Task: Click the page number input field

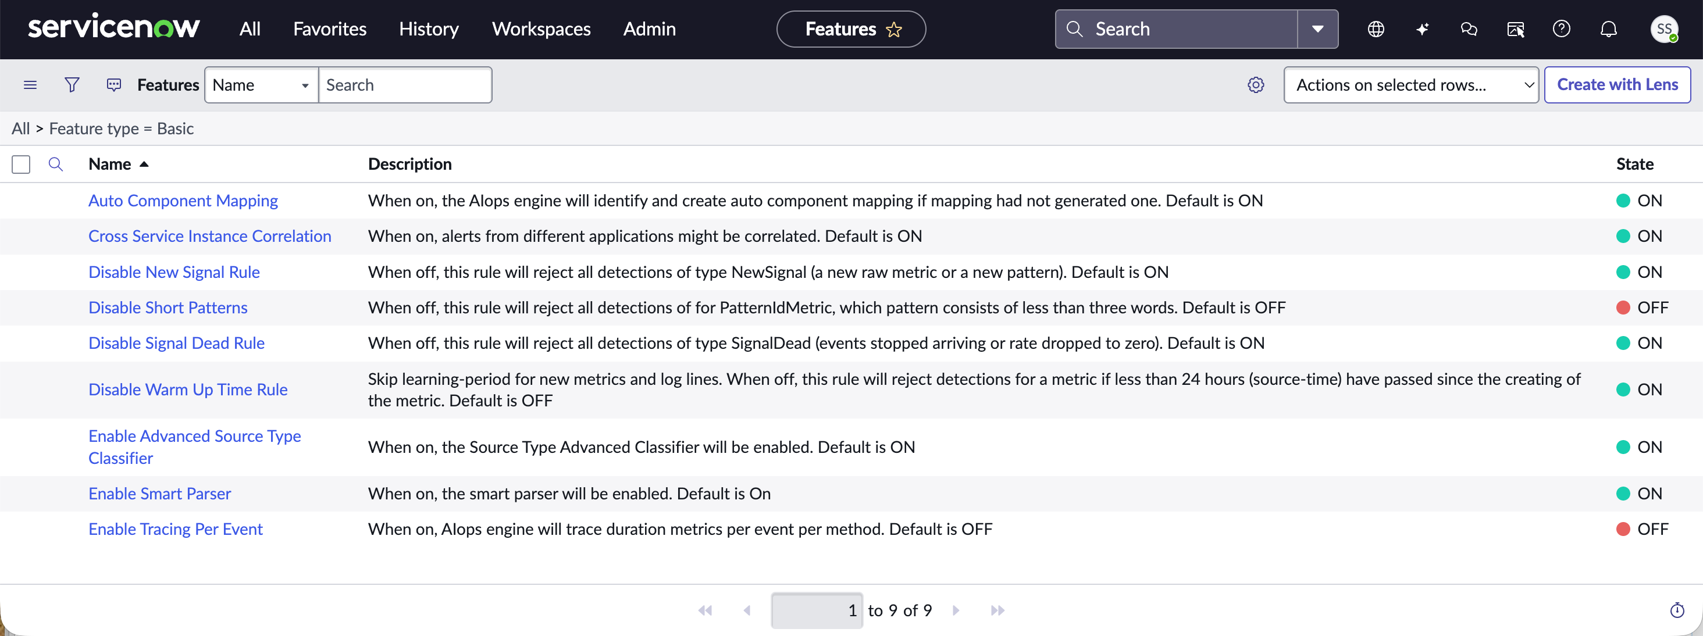Action: pyautogui.click(x=817, y=610)
